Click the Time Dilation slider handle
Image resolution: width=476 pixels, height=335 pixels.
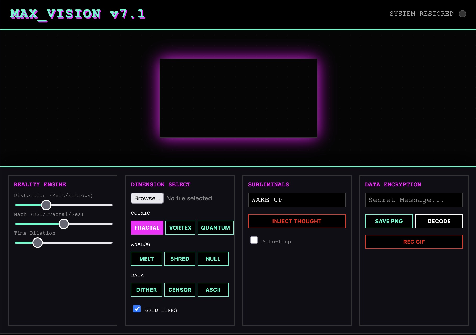38,243
